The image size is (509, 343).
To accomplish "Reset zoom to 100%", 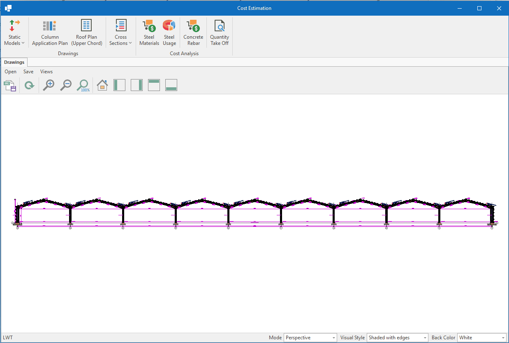I will [x=83, y=85].
